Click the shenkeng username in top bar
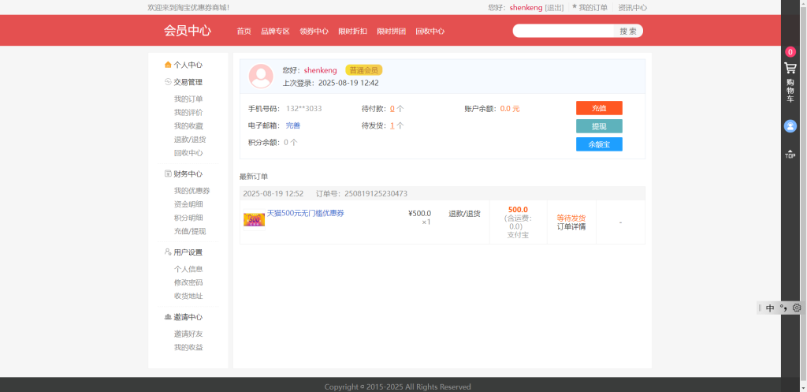The height and width of the screenshot is (392, 807). pyautogui.click(x=526, y=8)
